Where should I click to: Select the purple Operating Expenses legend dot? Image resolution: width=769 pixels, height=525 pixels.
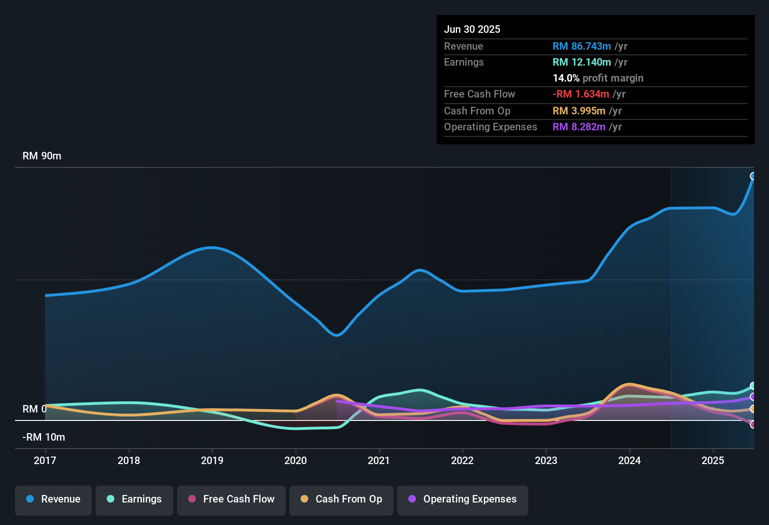click(412, 499)
